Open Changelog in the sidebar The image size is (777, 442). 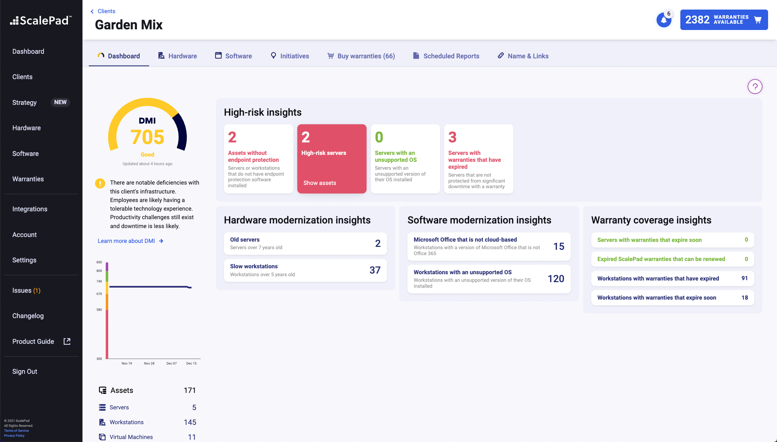[28, 316]
